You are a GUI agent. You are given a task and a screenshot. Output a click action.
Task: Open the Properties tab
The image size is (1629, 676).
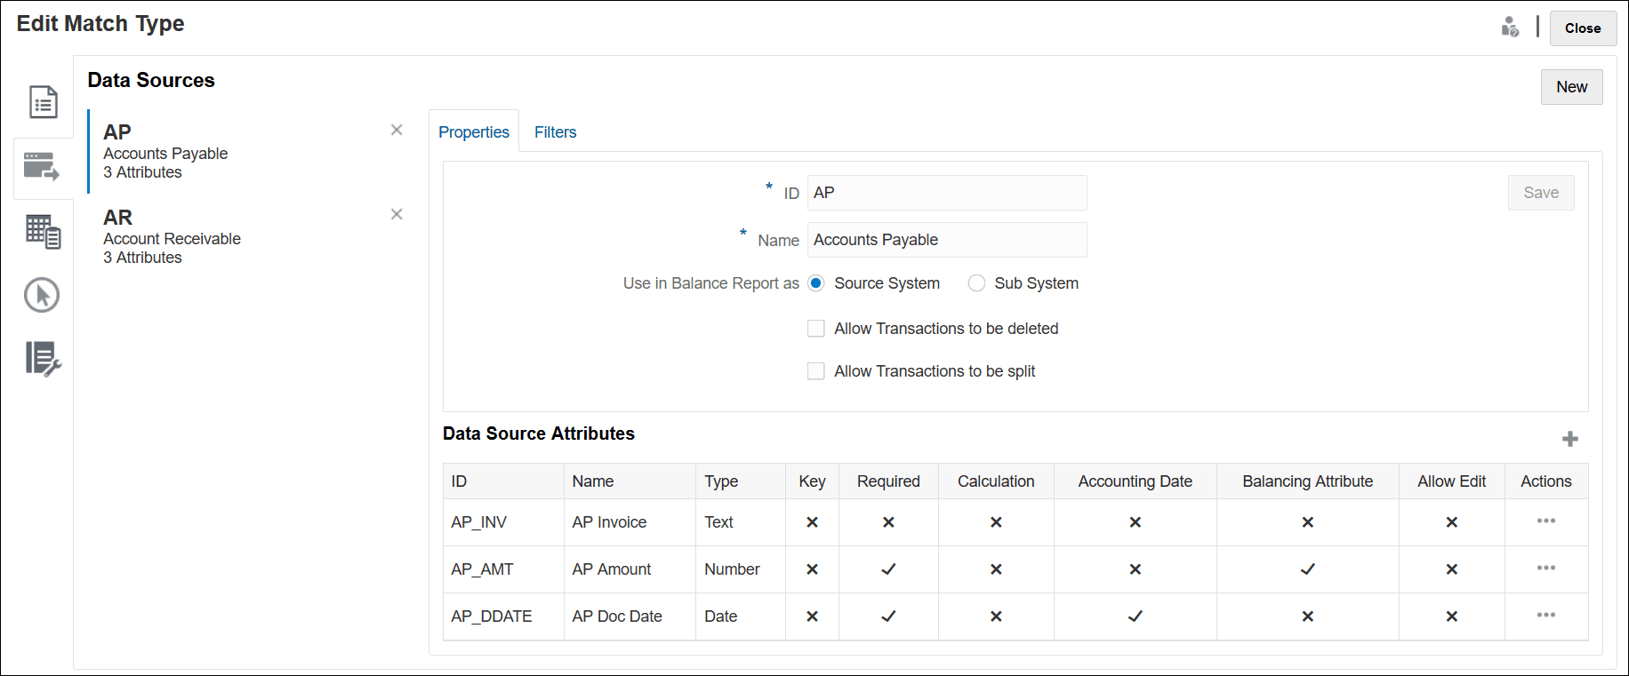(474, 132)
